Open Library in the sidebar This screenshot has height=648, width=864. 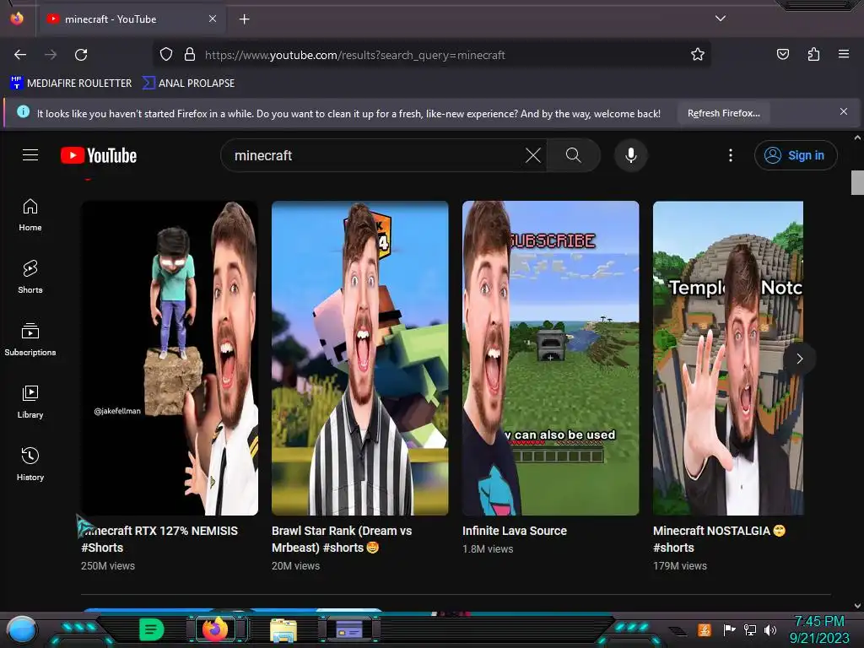(30, 402)
